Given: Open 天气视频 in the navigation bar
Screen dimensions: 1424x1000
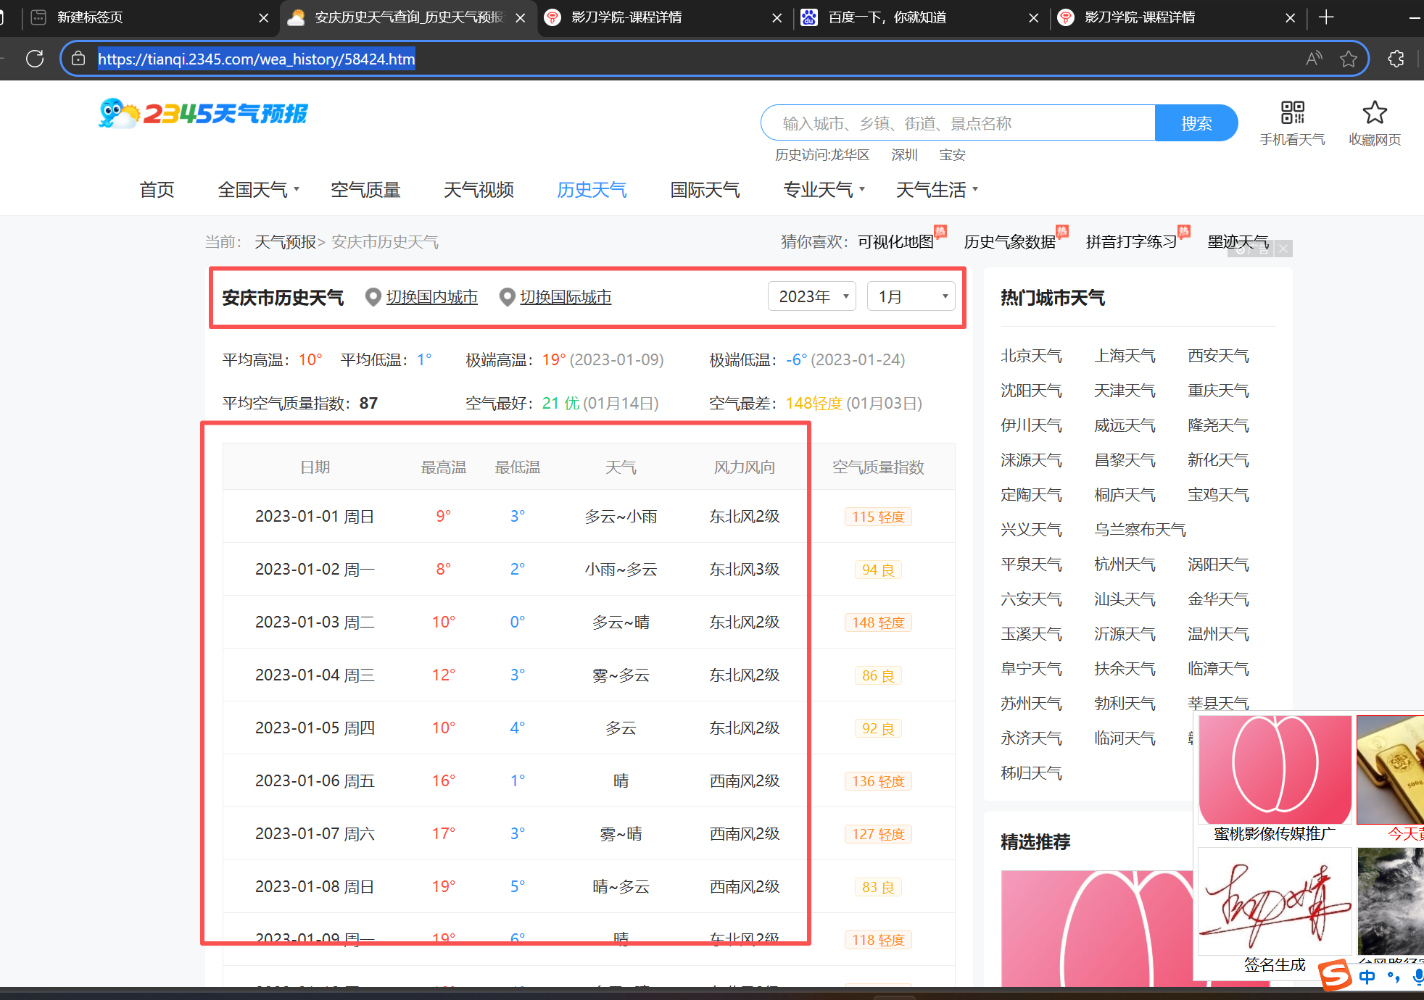Looking at the screenshot, I should click(x=479, y=190).
